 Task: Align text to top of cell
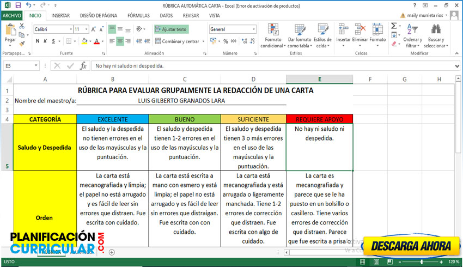(x=112, y=29)
